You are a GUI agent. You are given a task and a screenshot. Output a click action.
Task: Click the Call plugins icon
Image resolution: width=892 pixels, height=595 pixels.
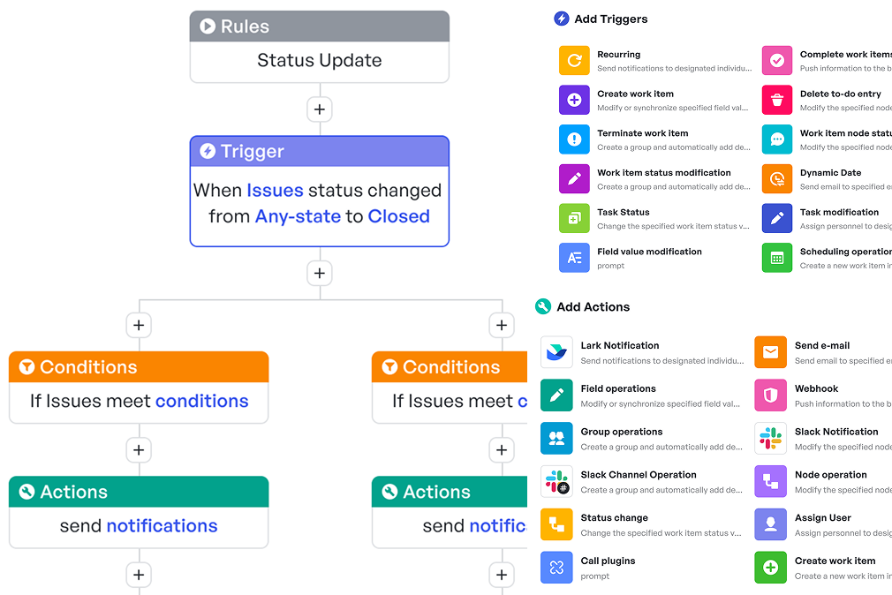click(556, 568)
